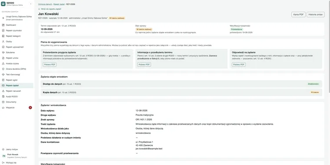The width and height of the screenshot is (330, 165).
Task: Click the Wyloguj się logout icon
Action: (x=3, y=162)
